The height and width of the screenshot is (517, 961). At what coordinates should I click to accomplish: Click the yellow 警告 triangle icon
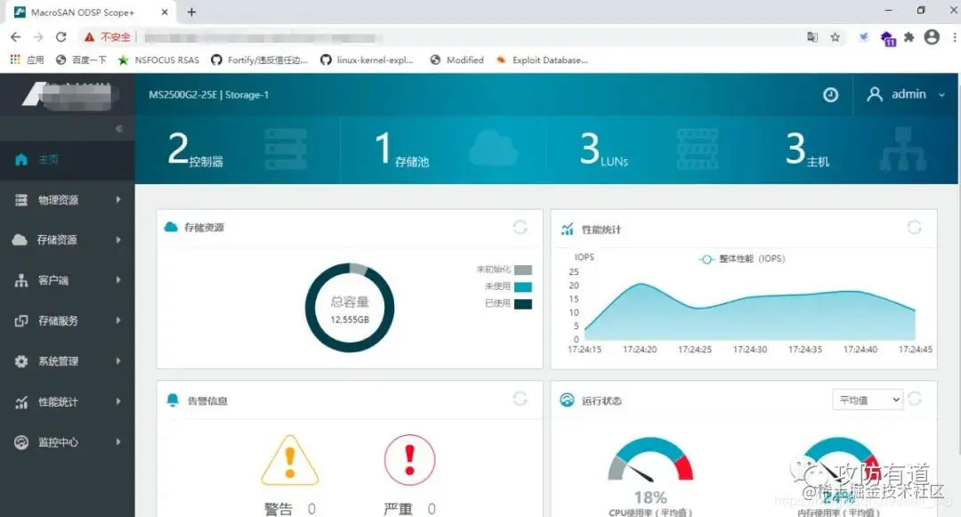(x=290, y=460)
